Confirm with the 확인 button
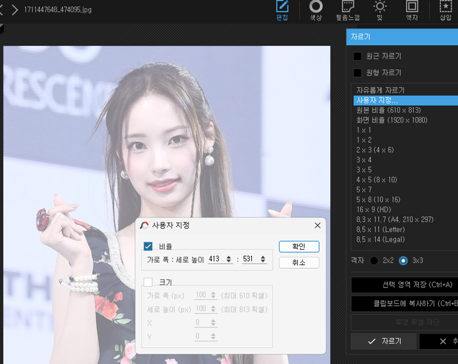The height and width of the screenshot is (364, 458). click(299, 247)
